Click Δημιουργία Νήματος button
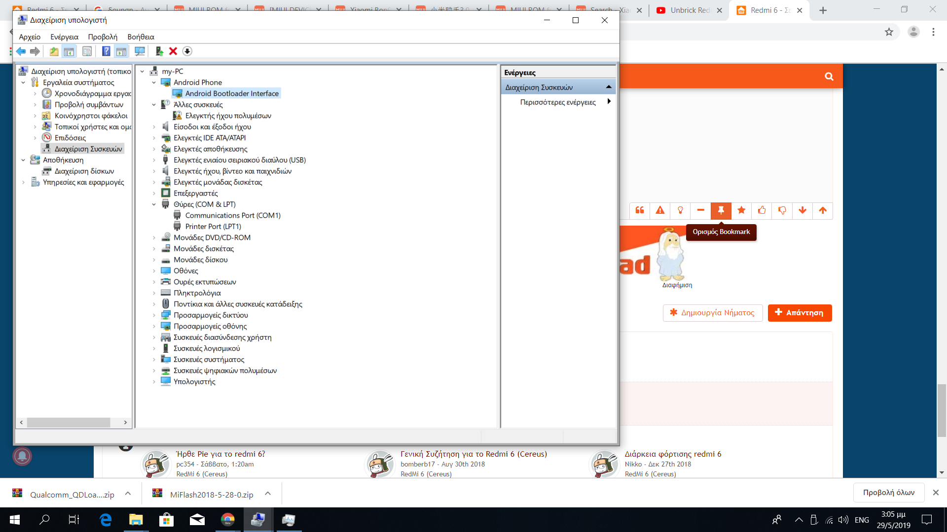 (712, 313)
